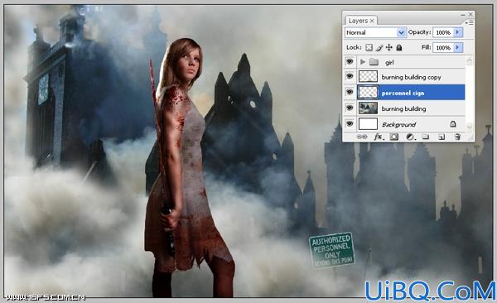Click the Background layer thumbnail
This screenshot has width=497, height=303.
[x=368, y=123]
